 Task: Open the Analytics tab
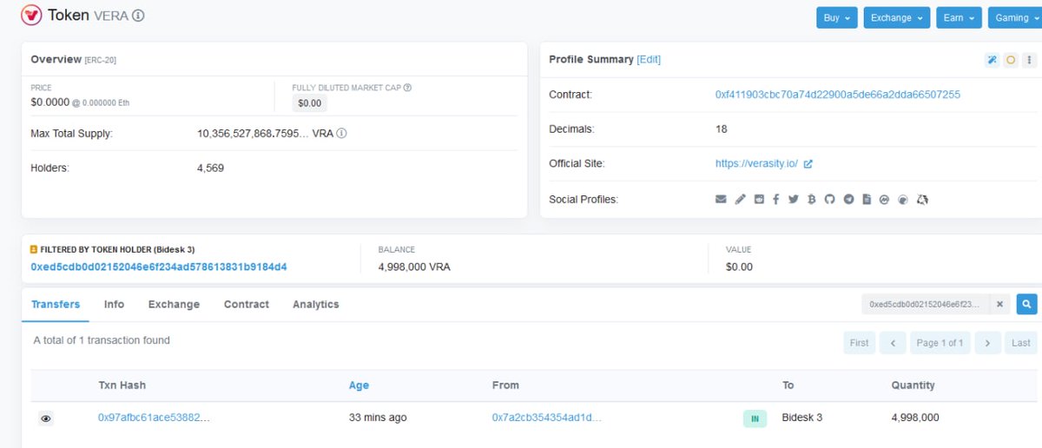[316, 305]
